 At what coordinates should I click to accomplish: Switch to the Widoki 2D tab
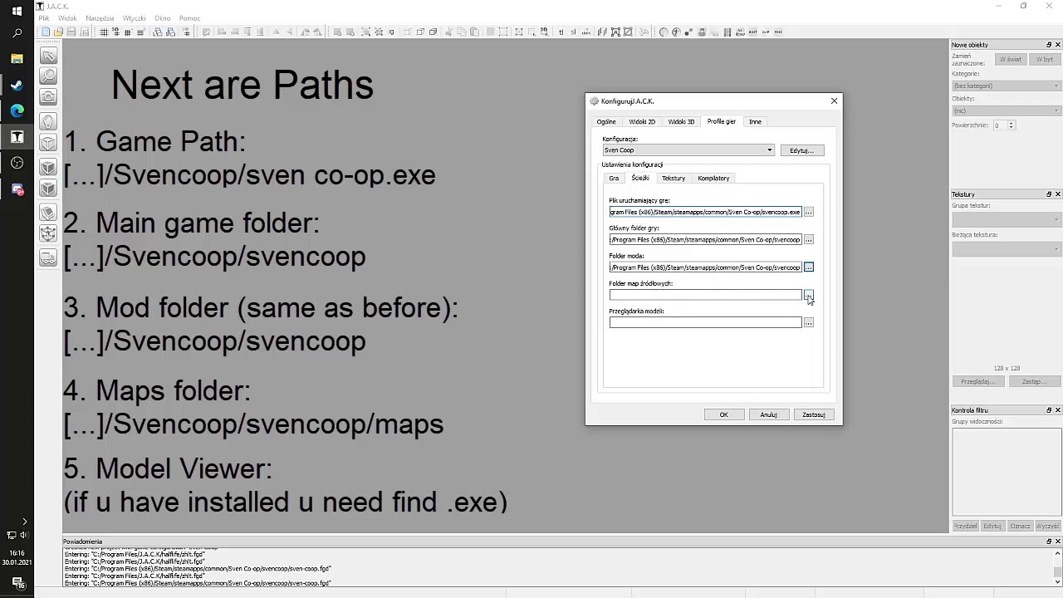coord(642,122)
